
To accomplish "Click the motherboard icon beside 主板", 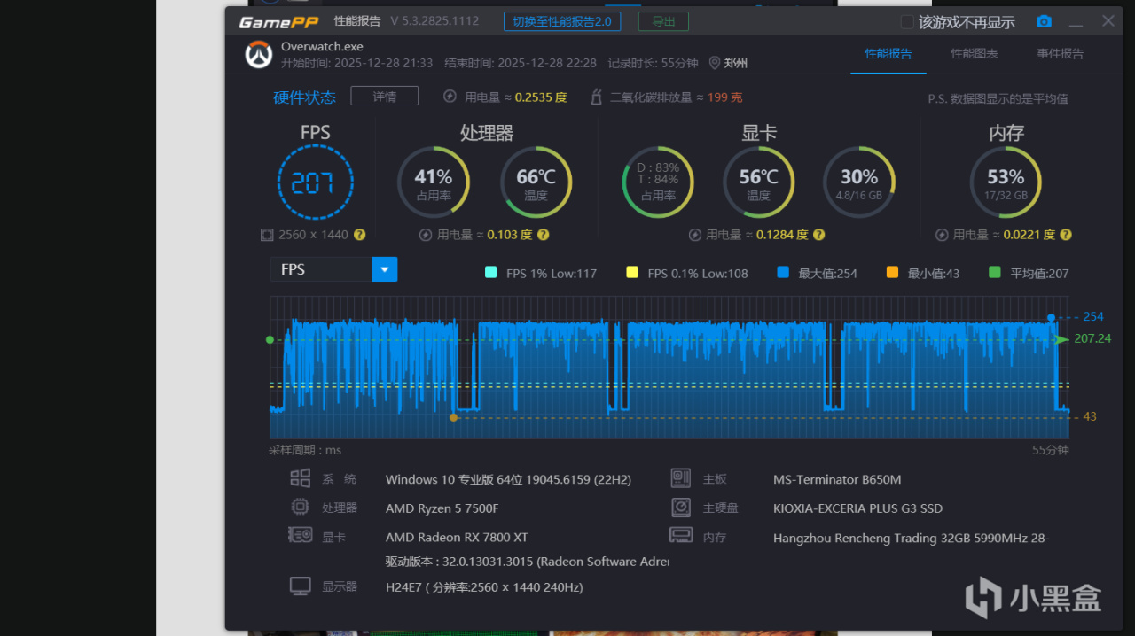I will point(680,478).
